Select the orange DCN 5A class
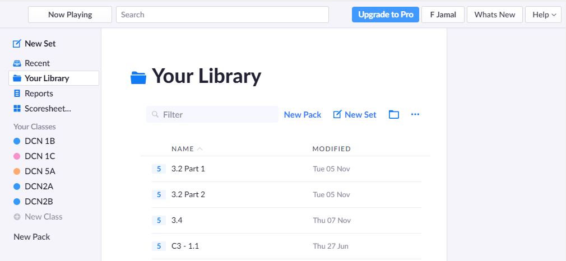This screenshot has width=566, height=261. coord(39,171)
